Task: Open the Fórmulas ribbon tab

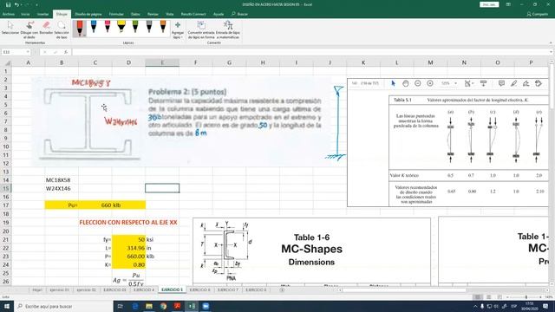Action: pos(116,14)
